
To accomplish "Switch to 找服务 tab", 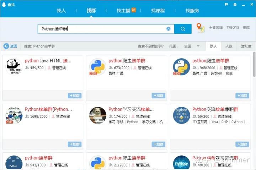I will click(192, 11).
